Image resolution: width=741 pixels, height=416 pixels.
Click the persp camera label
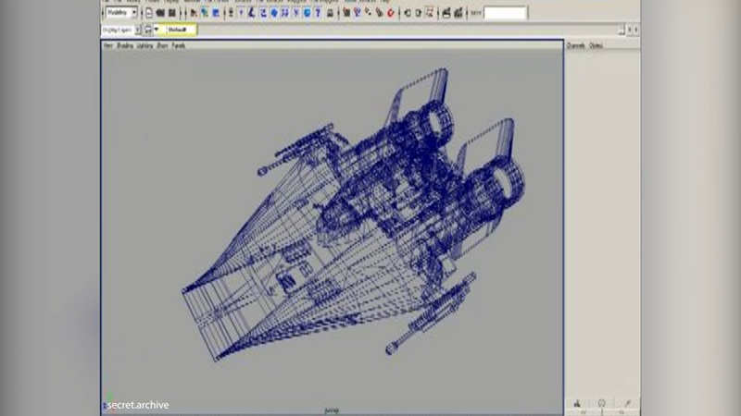[x=332, y=410]
